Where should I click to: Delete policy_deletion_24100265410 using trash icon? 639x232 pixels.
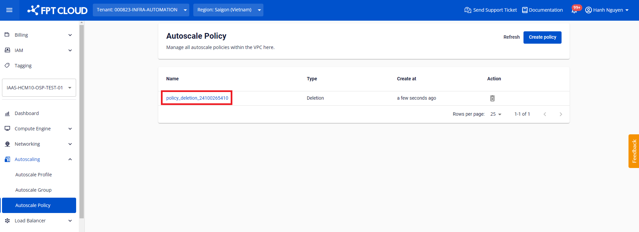click(492, 98)
